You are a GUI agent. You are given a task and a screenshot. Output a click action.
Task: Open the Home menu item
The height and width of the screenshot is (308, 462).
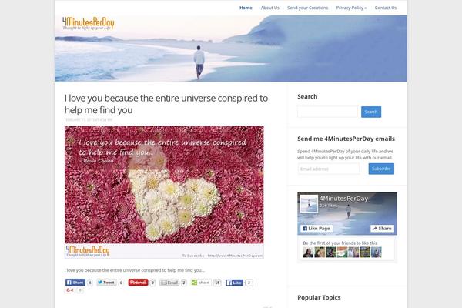(246, 8)
